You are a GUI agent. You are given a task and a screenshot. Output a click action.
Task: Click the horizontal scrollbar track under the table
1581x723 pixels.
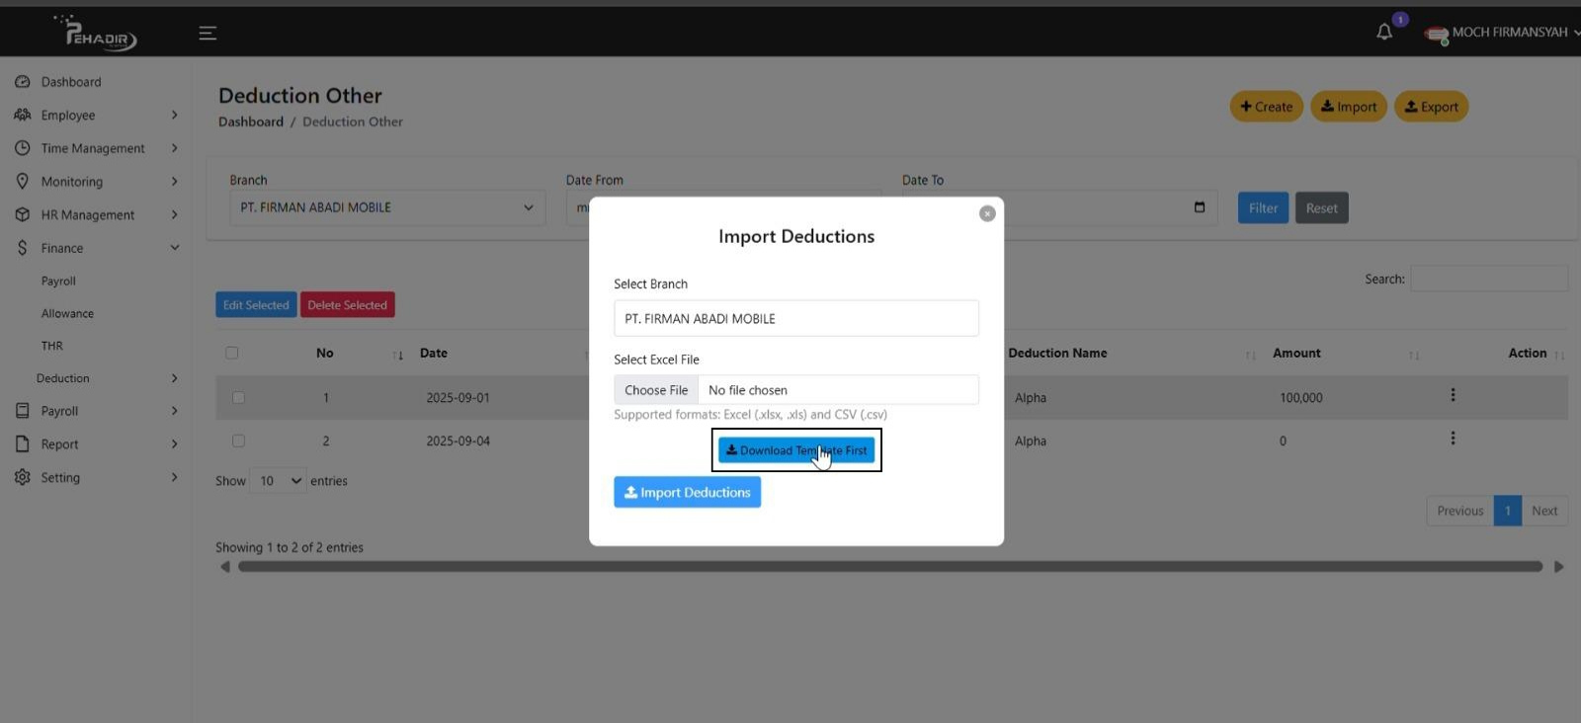click(890, 567)
